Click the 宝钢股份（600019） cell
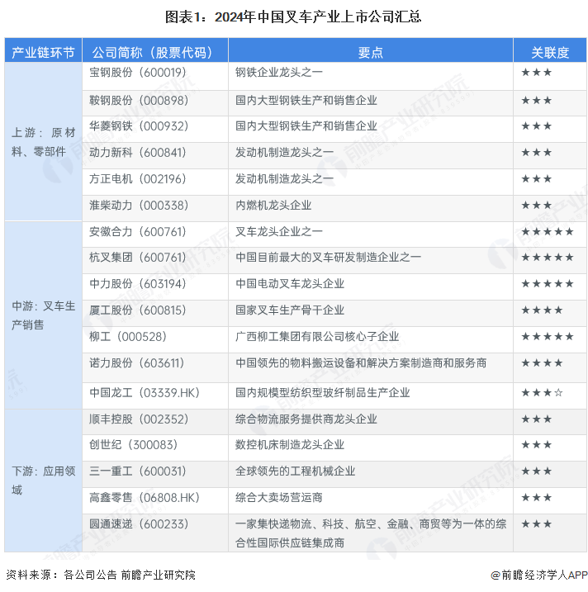The image size is (588, 592). (x=155, y=76)
